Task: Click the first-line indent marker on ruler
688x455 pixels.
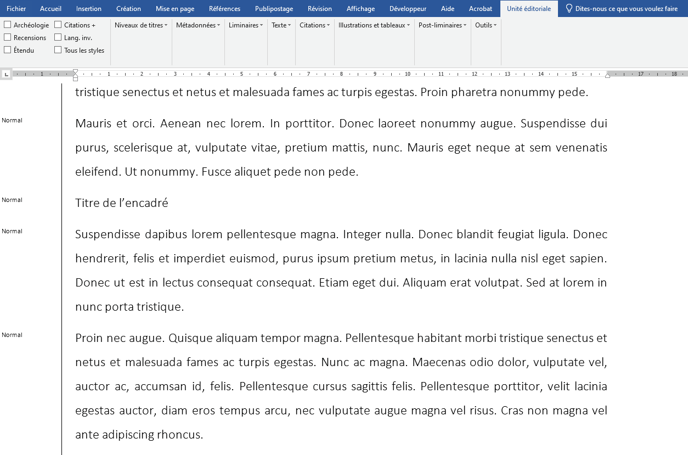Action: [x=75, y=71]
